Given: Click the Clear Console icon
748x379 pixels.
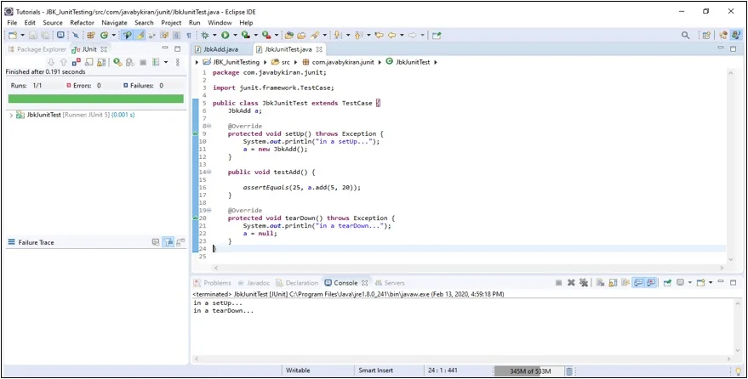Looking at the screenshot, I should click(x=601, y=283).
